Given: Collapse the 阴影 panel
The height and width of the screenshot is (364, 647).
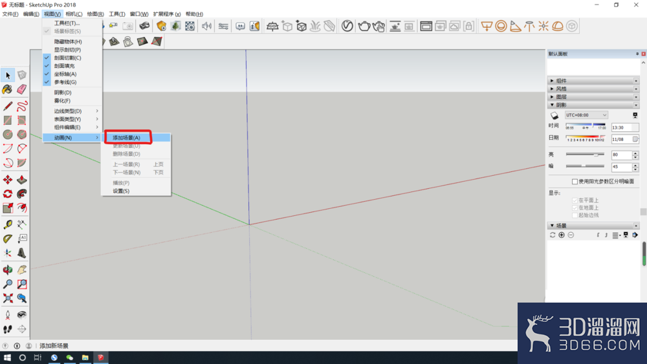Looking at the screenshot, I should click(552, 105).
